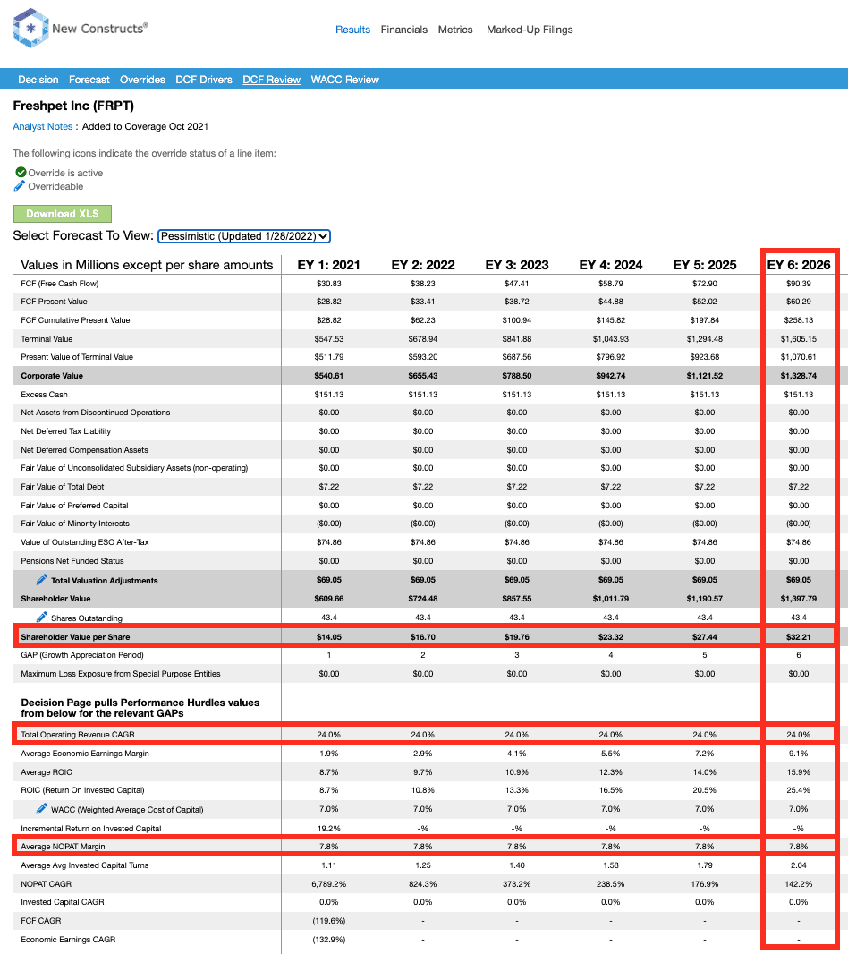Click the 19.2% Incremental Return cell
Image resolution: width=848 pixels, height=954 pixels.
pyautogui.click(x=329, y=828)
